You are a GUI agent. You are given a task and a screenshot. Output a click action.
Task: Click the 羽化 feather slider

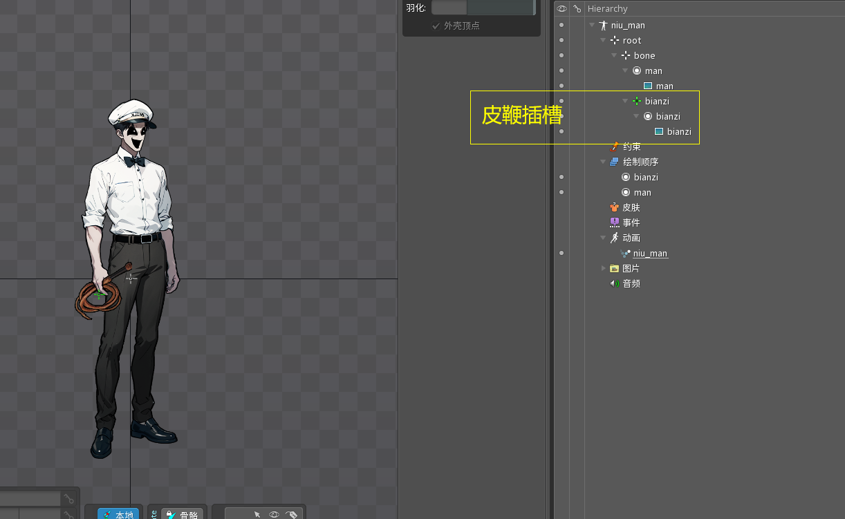point(483,8)
